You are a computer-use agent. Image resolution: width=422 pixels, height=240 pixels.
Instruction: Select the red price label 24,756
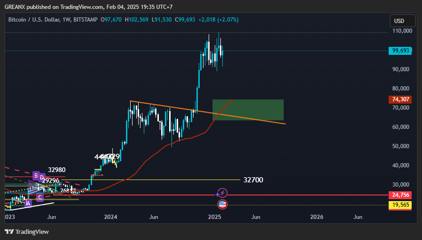click(400, 195)
